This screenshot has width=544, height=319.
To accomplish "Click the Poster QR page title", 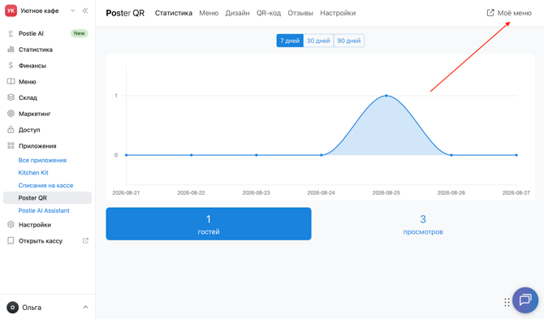I will [125, 13].
